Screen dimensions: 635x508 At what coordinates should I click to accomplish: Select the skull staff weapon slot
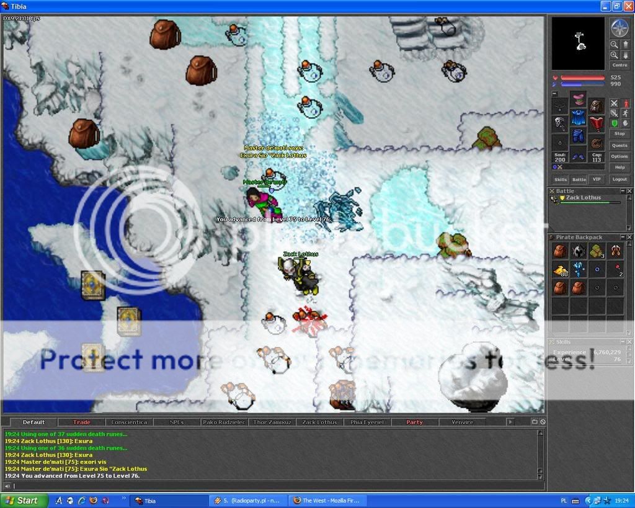pos(560,124)
